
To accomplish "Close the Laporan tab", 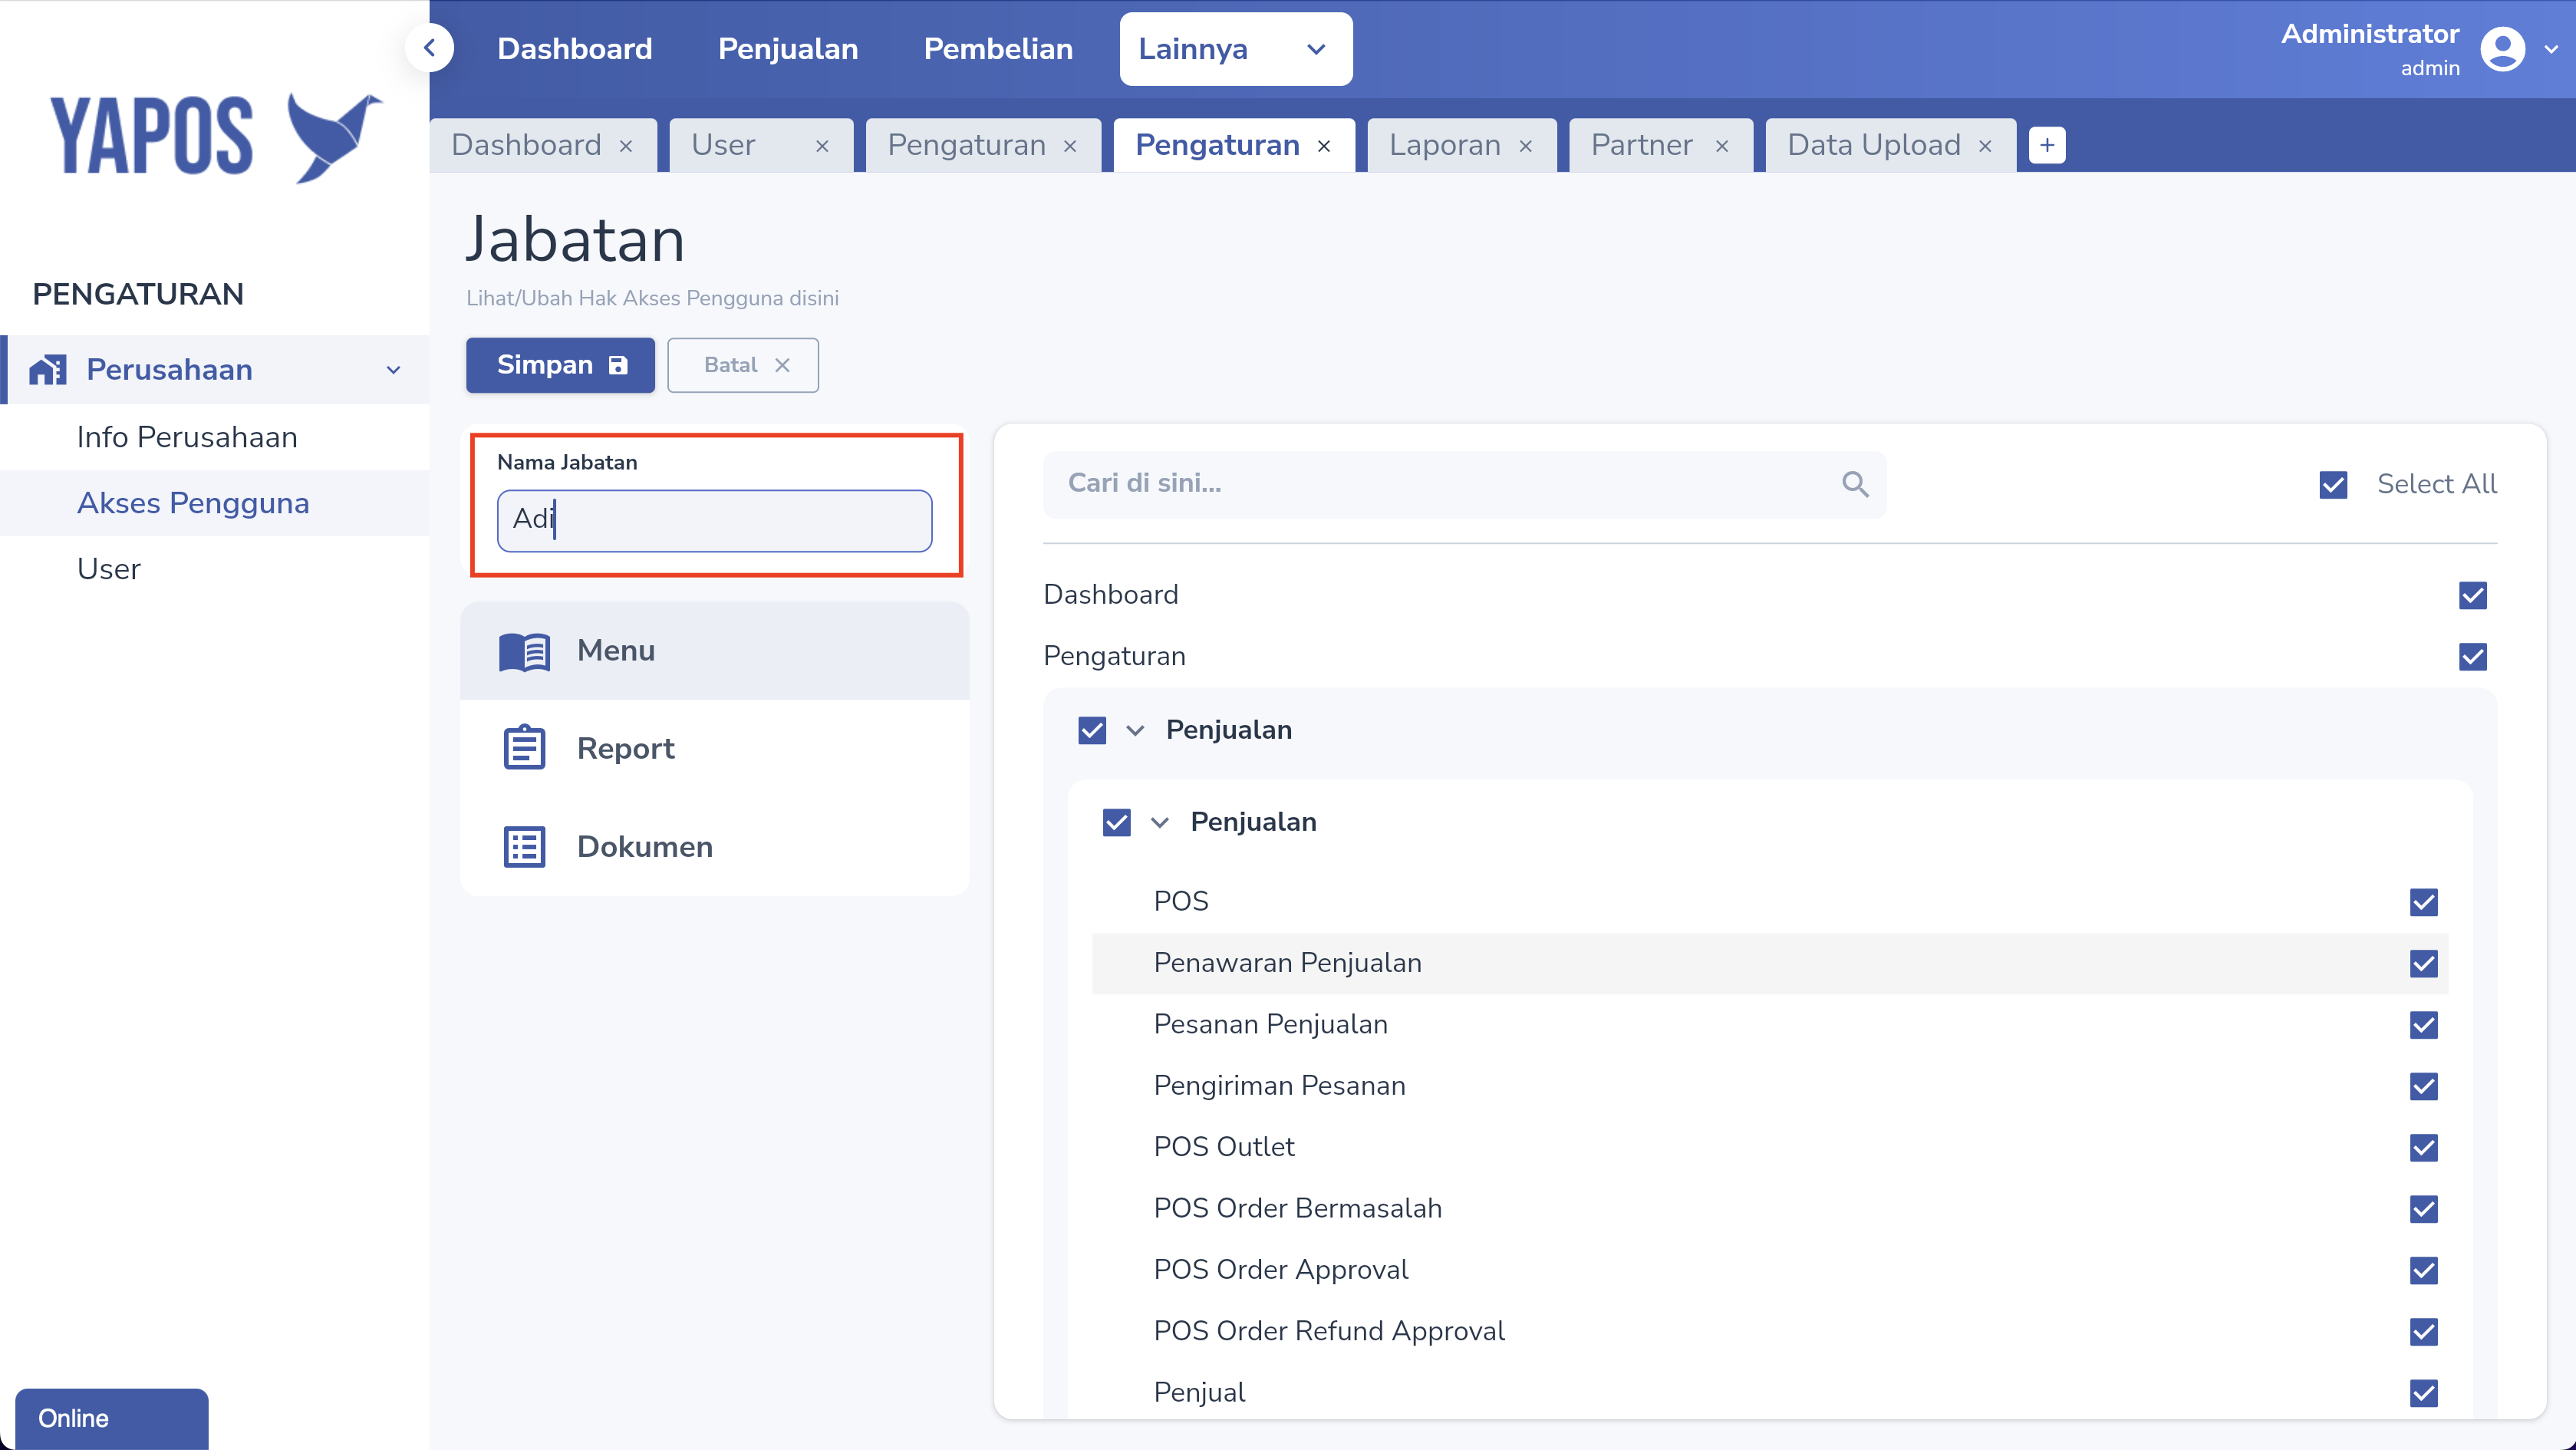I will [x=1526, y=146].
